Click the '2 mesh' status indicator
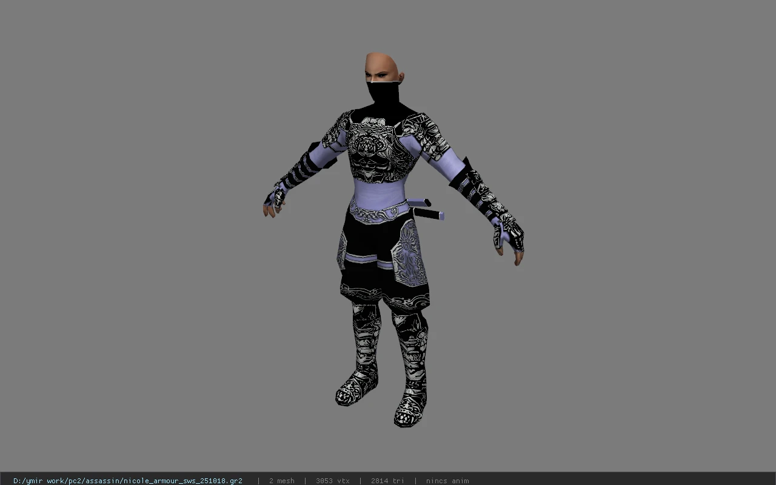This screenshot has height=485, width=776. point(282,481)
